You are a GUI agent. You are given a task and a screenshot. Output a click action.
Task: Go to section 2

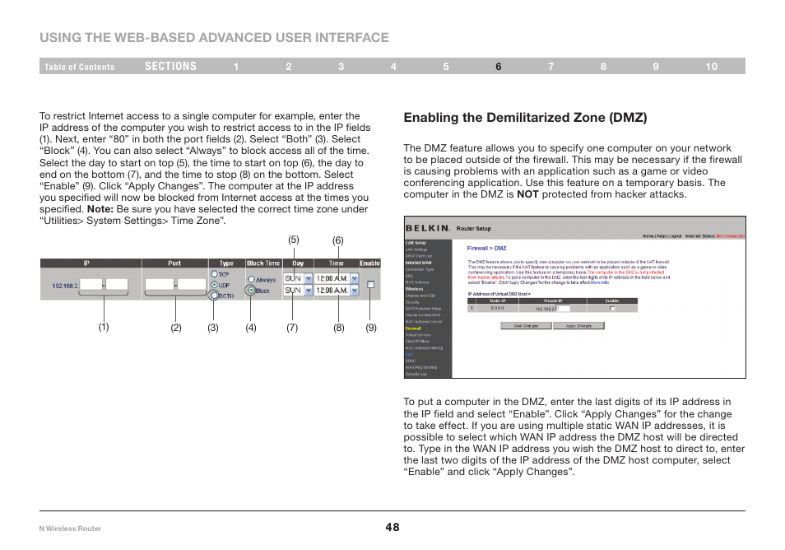(x=288, y=67)
